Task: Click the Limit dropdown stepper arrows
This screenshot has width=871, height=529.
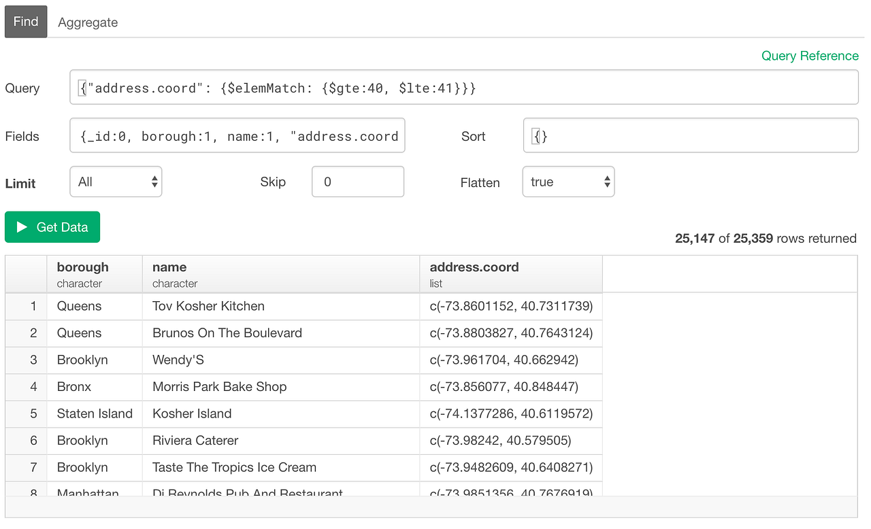Action: (x=154, y=181)
